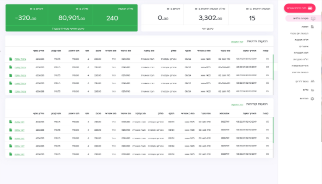Click green file icon in last תנועות קודמות row

point(10,154)
